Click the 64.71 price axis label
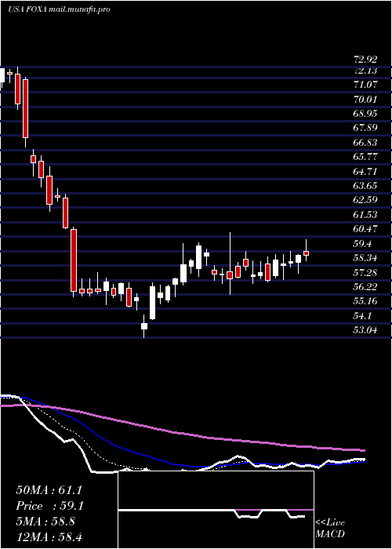This screenshot has width=392, height=549. tap(365, 172)
